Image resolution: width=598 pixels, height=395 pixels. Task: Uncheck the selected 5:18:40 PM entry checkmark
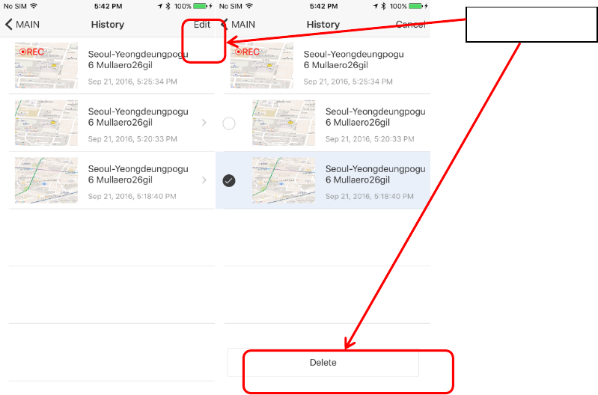click(229, 181)
